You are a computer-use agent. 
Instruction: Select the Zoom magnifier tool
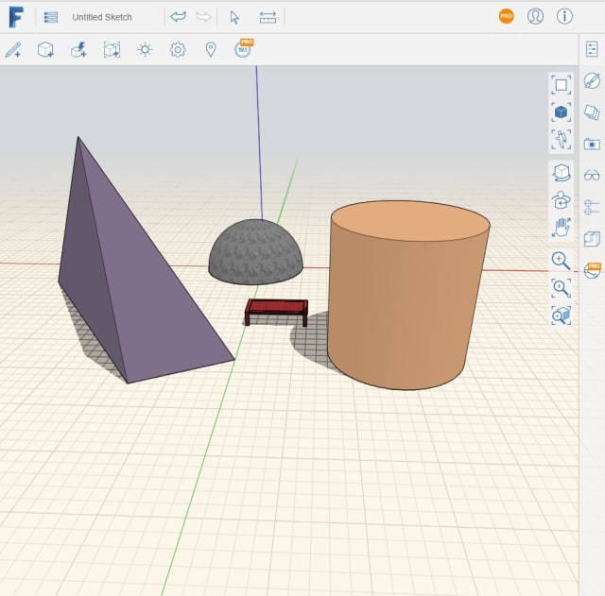tap(561, 261)
